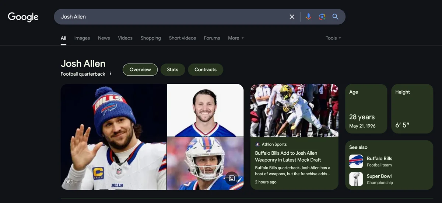
Task: Open the Athlon Sports article image
Action: (294, 110)
